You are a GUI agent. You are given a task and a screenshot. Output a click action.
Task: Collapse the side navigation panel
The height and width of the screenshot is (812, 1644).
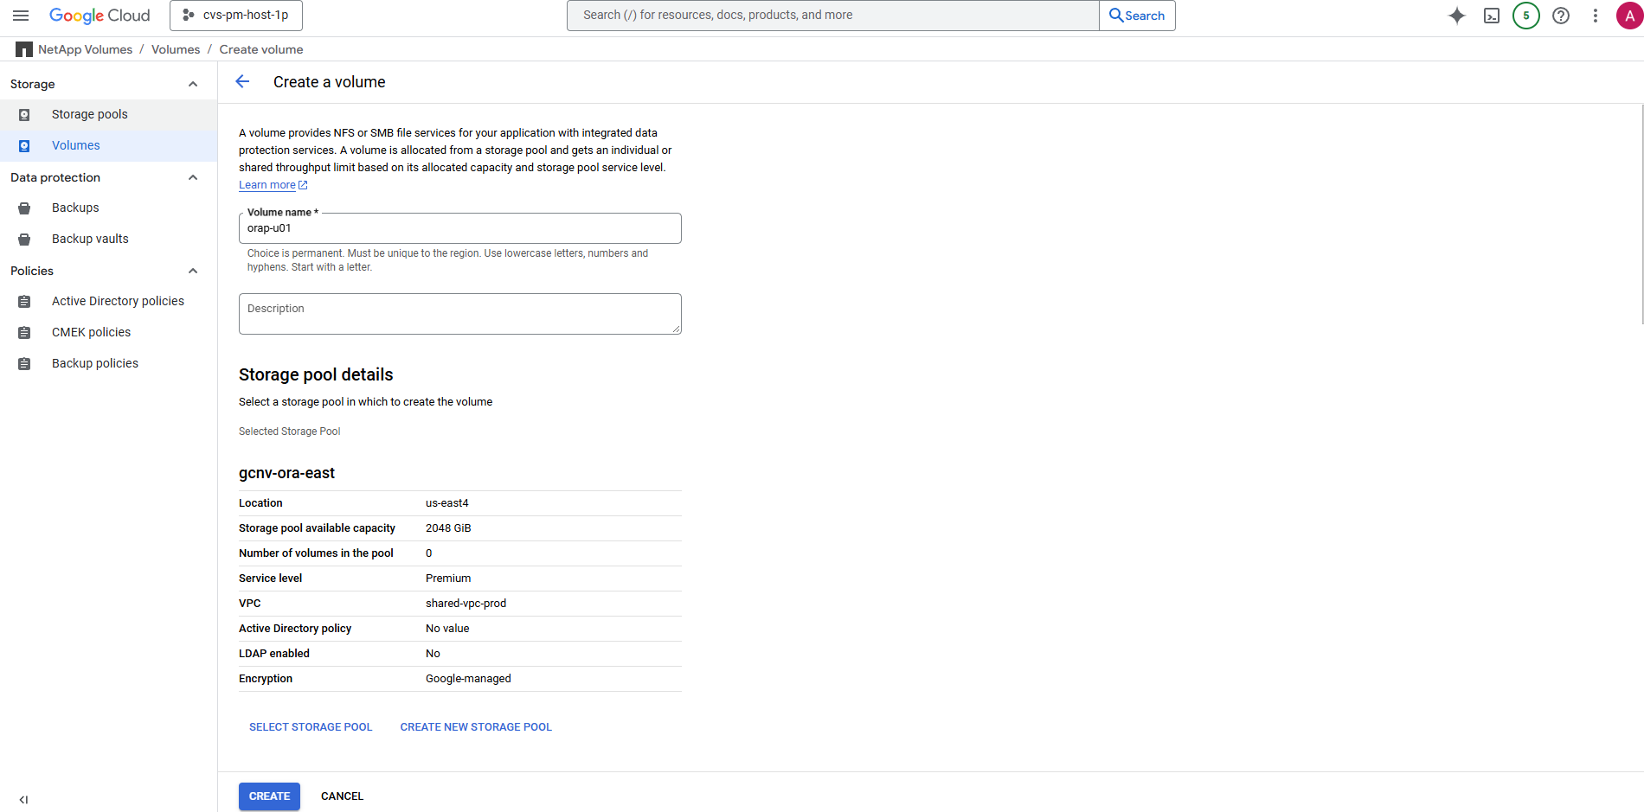coord(23,800)
